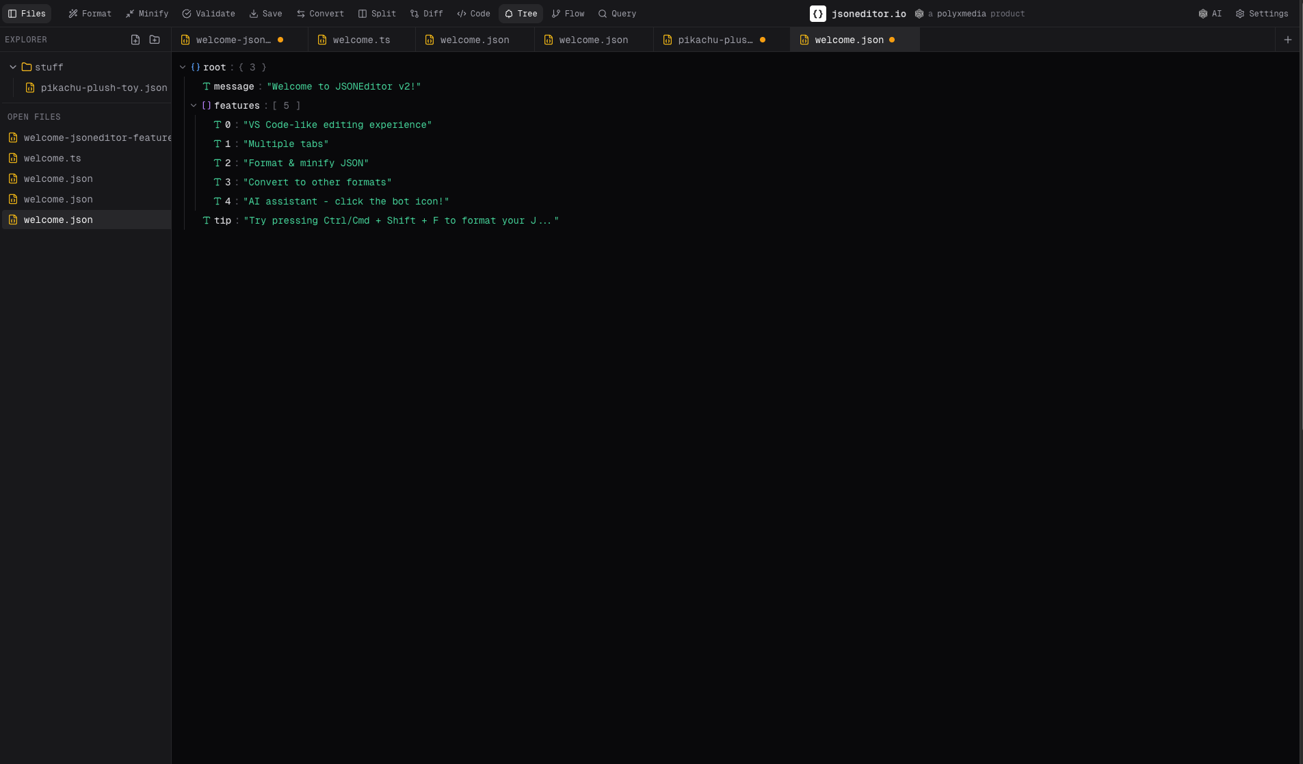Create a new file in the explorer
The width and height of the screenshot is (1303, 764).
135,39
